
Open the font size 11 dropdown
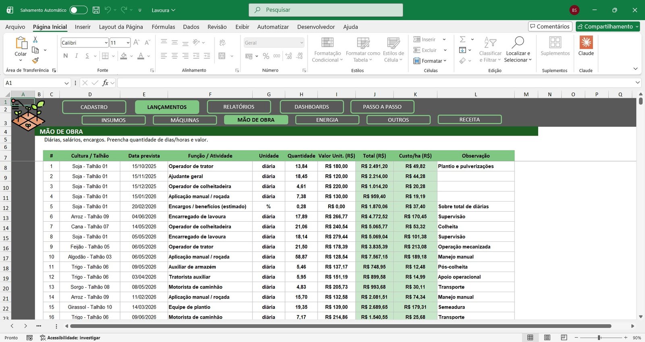(x=128, y=43)
